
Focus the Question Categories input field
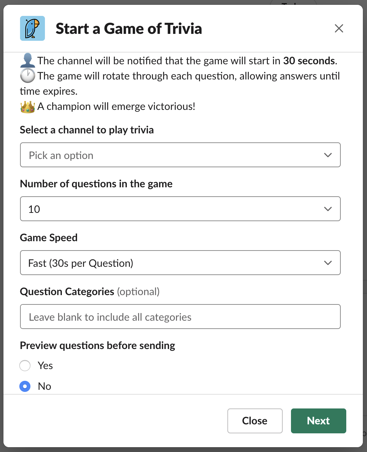(180, 317)
